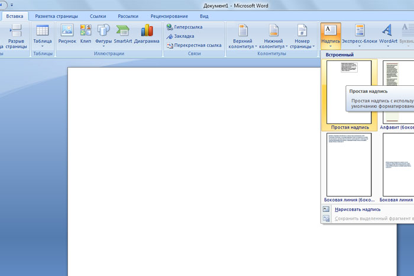Click the Буквица drop cap icon

point(407,30)
